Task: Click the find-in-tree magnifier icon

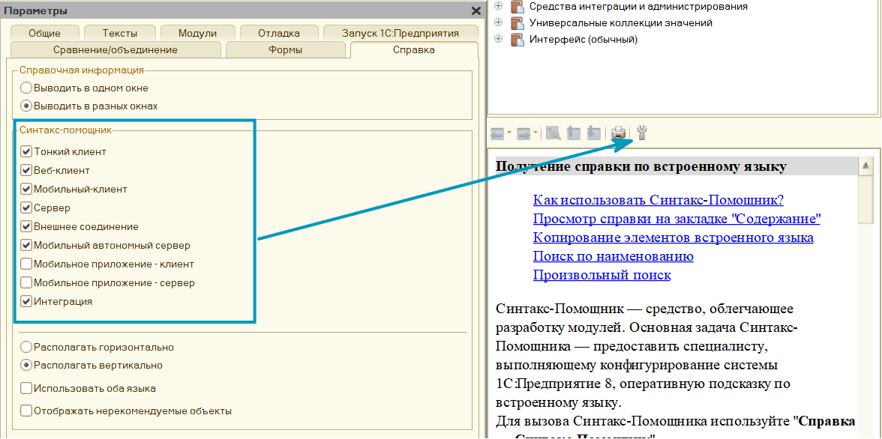Action: (x=554, y=133)
